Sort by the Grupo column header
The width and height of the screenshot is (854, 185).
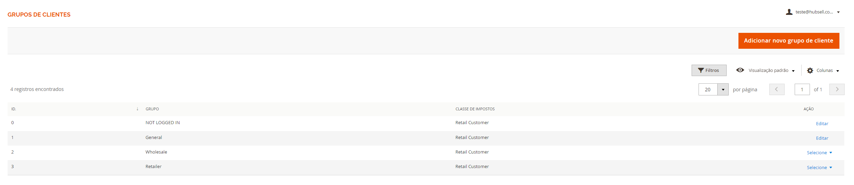tap(152, 109)
